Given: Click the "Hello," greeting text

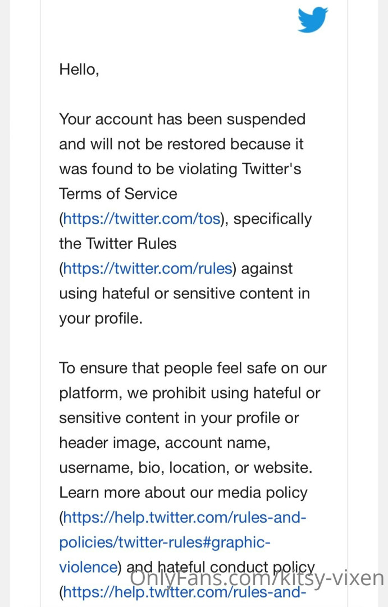Looking at the screenshot, I should [79, 70].
